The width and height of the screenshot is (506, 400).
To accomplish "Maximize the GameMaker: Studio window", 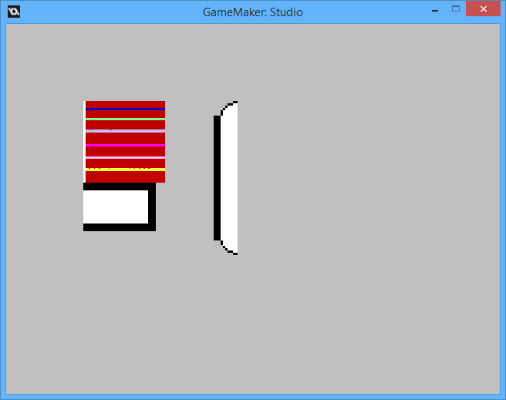I will (456, 9).
